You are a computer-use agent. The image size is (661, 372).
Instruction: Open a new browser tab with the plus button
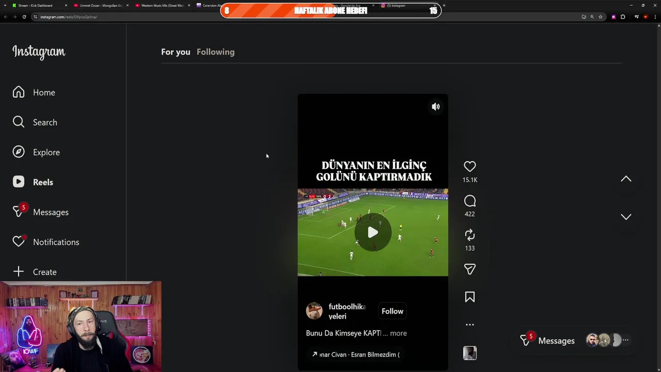point(444,5)
